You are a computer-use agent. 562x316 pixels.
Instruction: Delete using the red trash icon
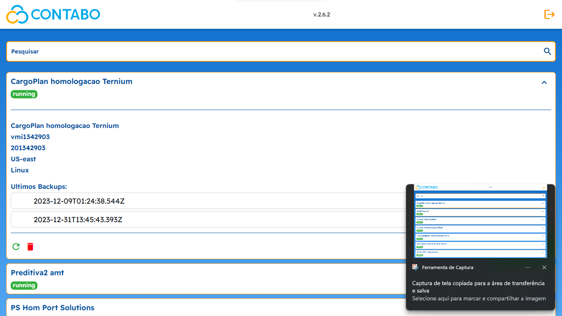point(30,247)
